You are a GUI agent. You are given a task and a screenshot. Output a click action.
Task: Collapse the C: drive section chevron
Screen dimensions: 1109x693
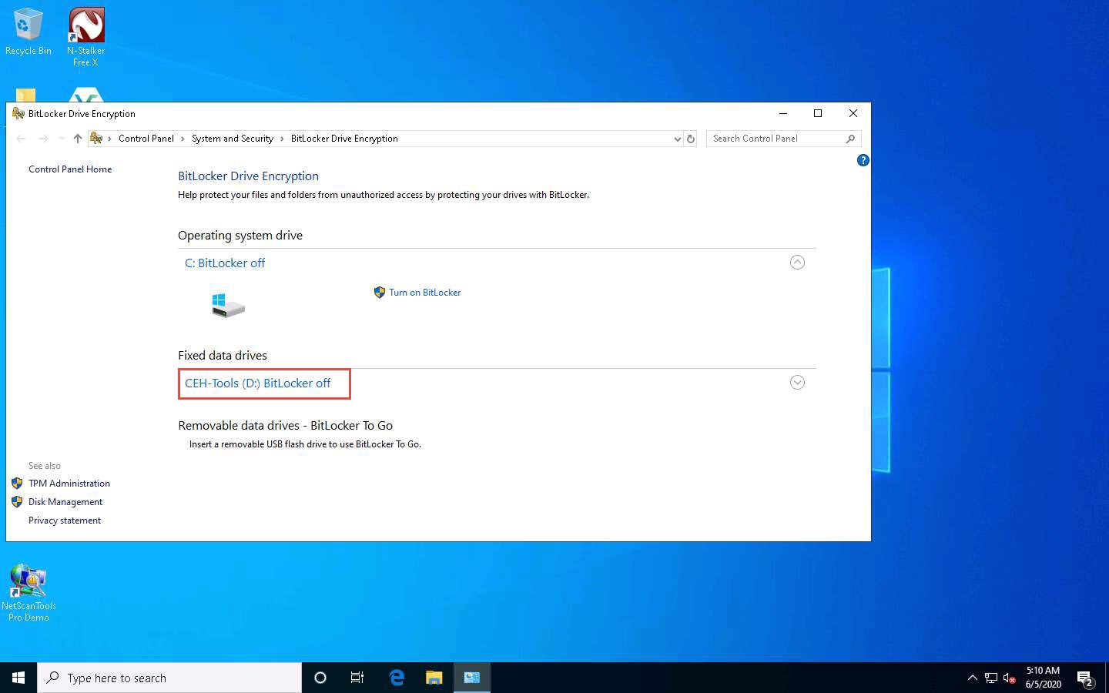pos(797,263)
